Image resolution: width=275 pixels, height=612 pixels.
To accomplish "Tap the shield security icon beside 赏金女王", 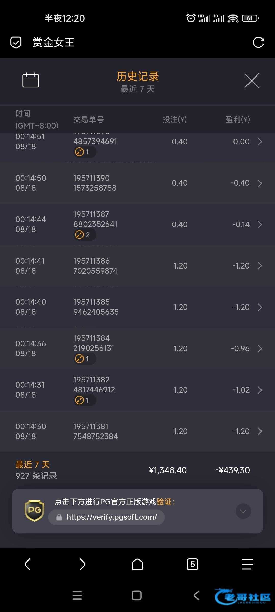I will (x=16, y=42).
